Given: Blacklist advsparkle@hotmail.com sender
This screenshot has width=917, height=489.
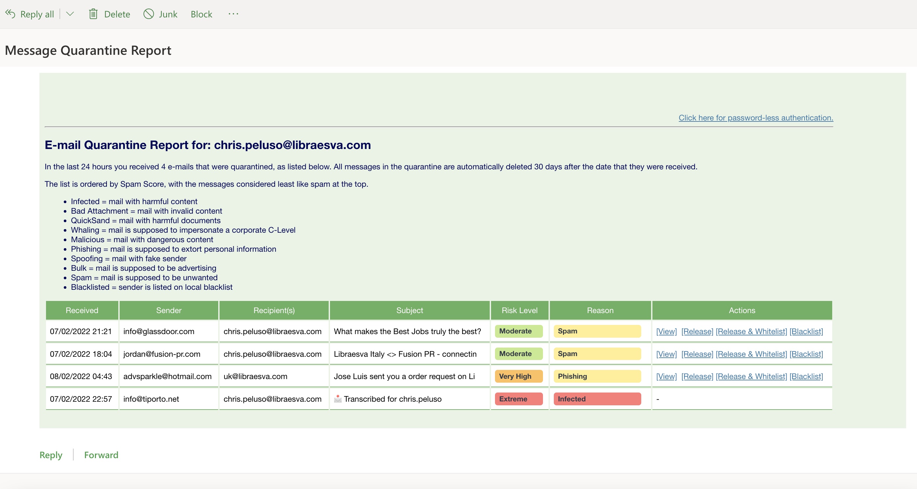Looking at the screenshot, I should pyautogui.click(x=806, y=376).
